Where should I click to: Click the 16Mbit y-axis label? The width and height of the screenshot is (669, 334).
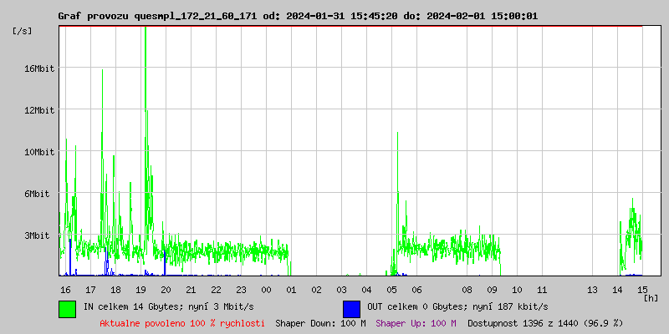[38, 68]
